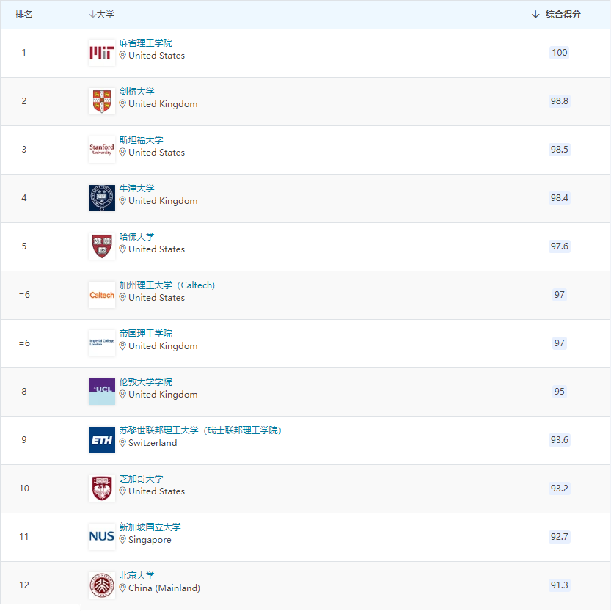This screenshot has height=611, width=611.
Task: Sort by 综合得分 column header
Action: [557, 15]
